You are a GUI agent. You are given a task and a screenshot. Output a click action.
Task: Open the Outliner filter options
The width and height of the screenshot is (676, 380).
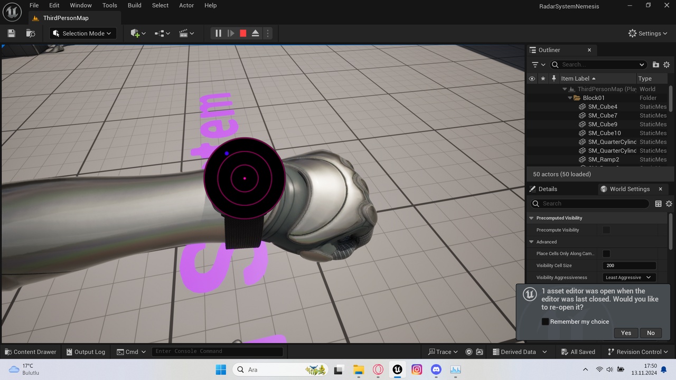[x=538, y=64]
